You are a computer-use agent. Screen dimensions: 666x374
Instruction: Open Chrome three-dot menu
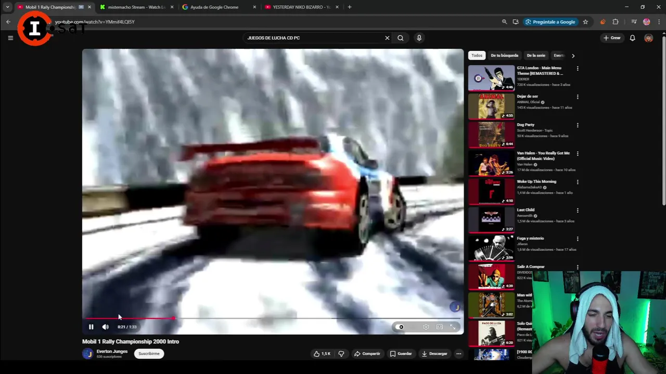659,22
